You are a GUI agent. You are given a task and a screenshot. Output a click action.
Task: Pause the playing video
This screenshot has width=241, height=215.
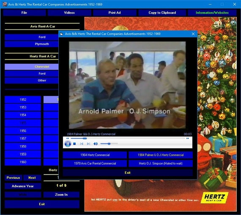[68, 144]
